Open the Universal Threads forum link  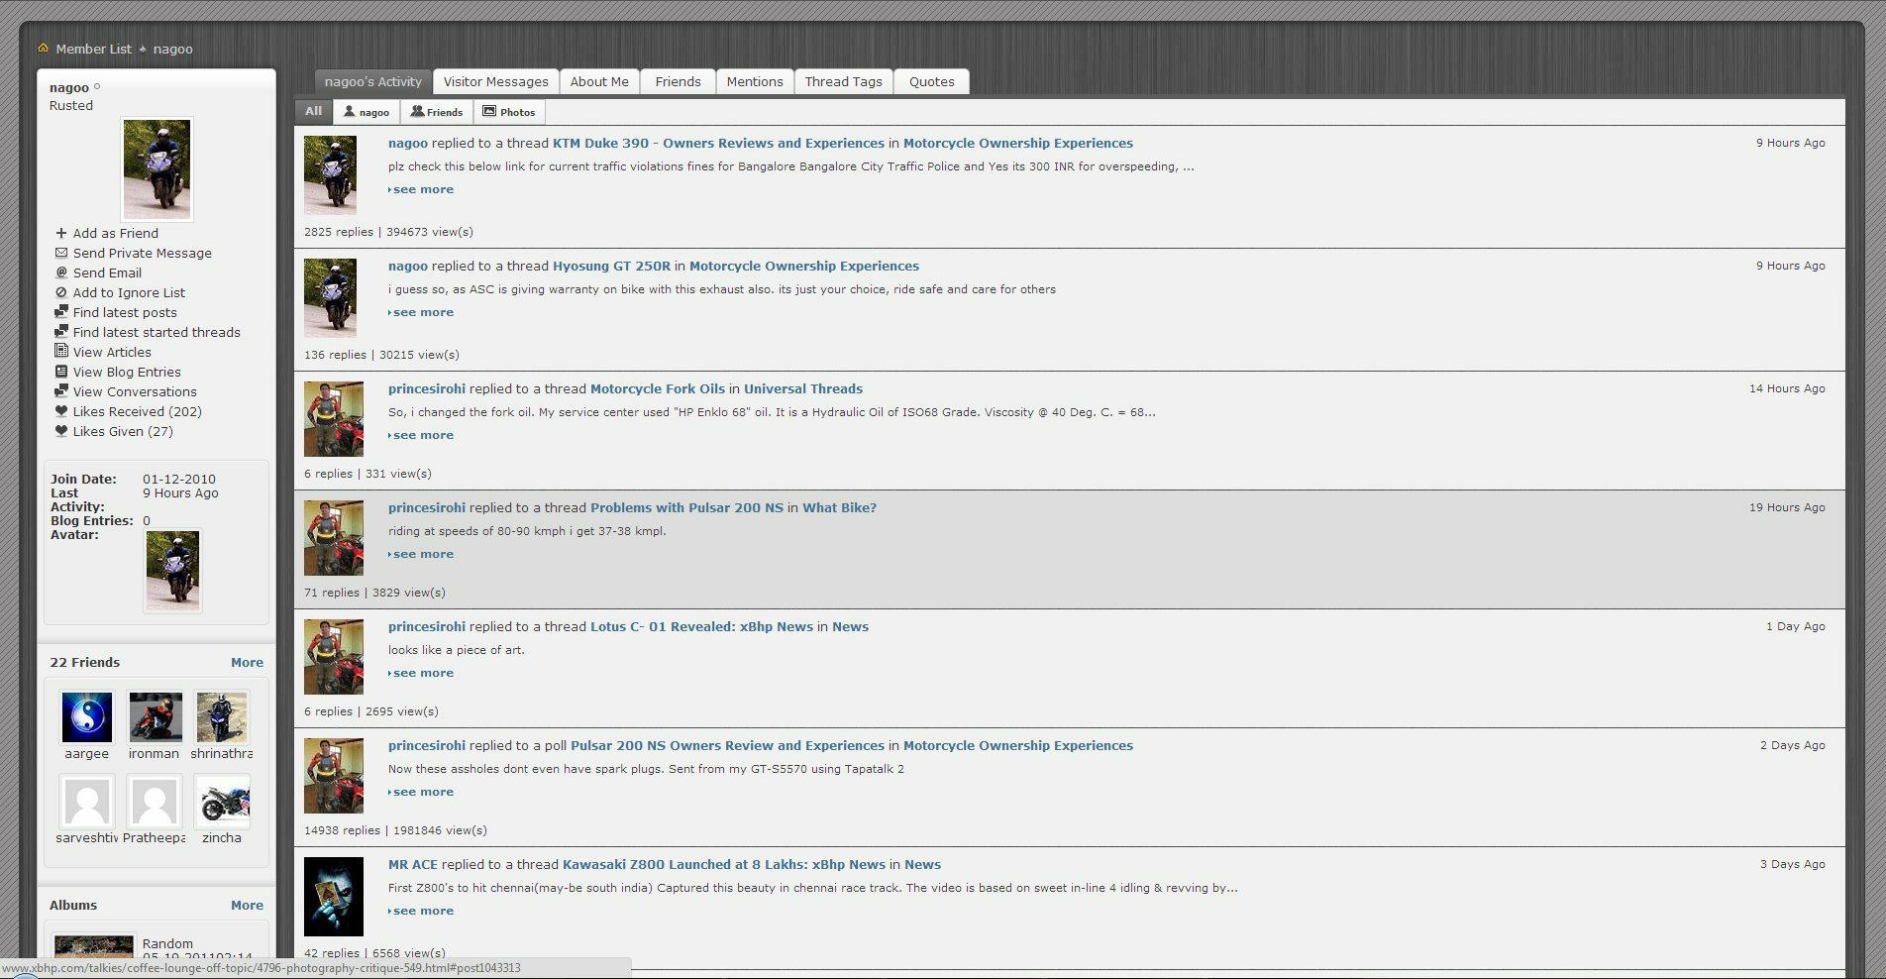coord(803,388)
